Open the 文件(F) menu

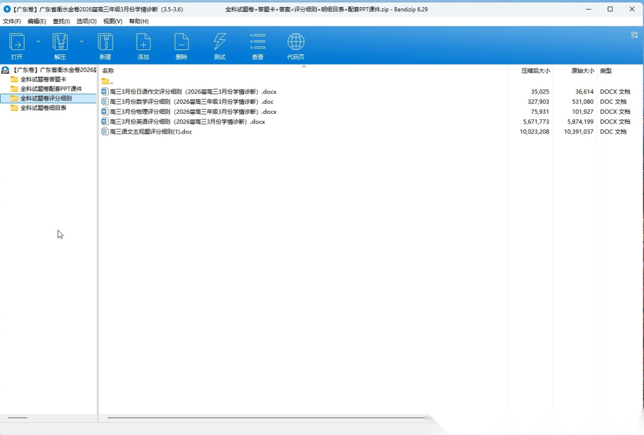point(12,21)
